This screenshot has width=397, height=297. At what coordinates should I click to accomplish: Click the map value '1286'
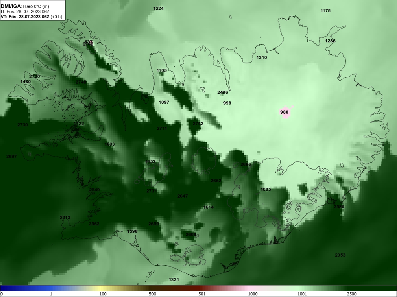[330, 41]
